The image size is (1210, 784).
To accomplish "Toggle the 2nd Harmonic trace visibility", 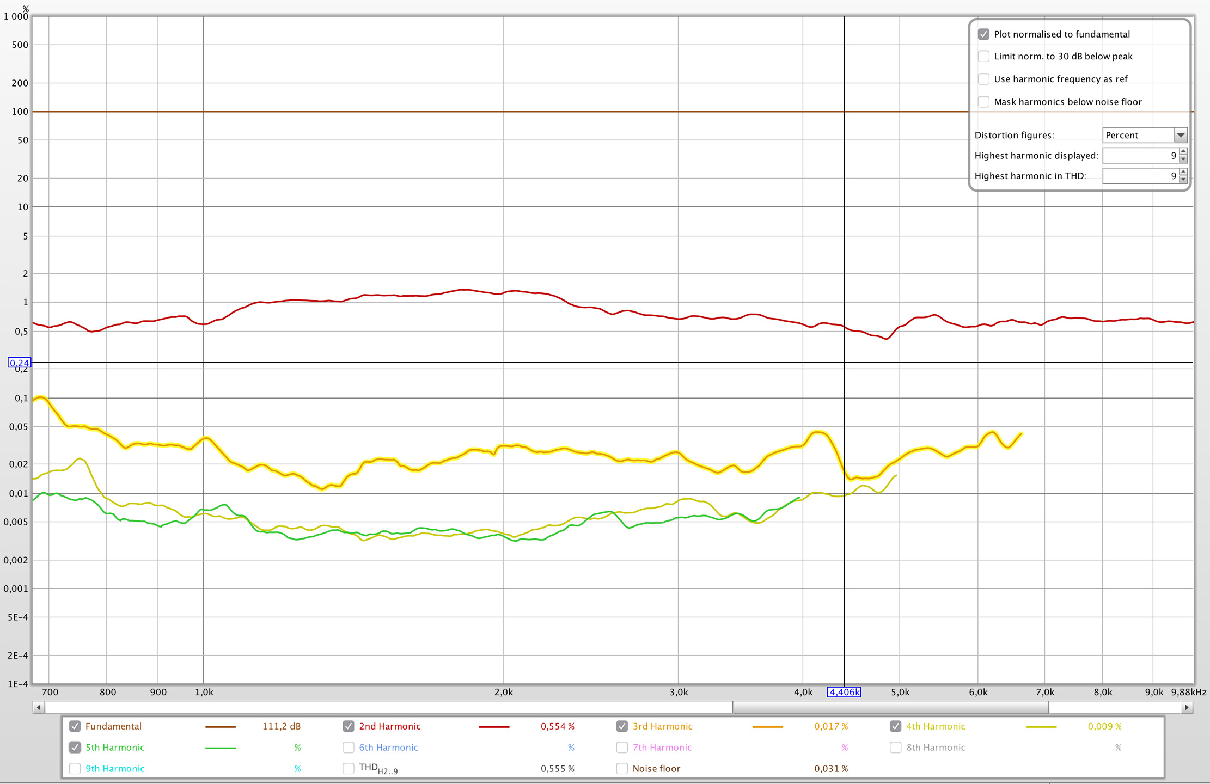I will 349,726.
